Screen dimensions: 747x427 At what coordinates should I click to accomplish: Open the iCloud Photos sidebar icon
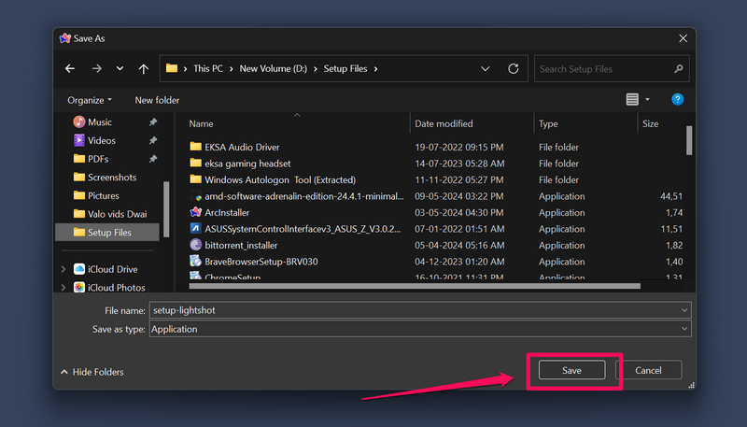click(79, 287)
